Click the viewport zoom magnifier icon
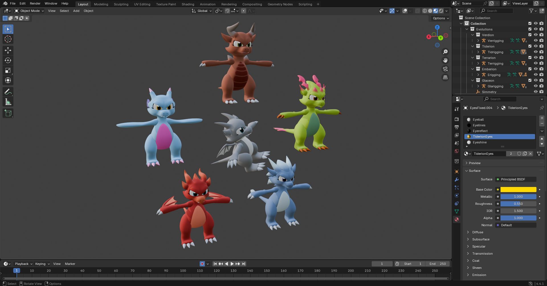Image resolution: width=547 pixels, height=286 pixels. pyautogui.click(x=445, y=52)
